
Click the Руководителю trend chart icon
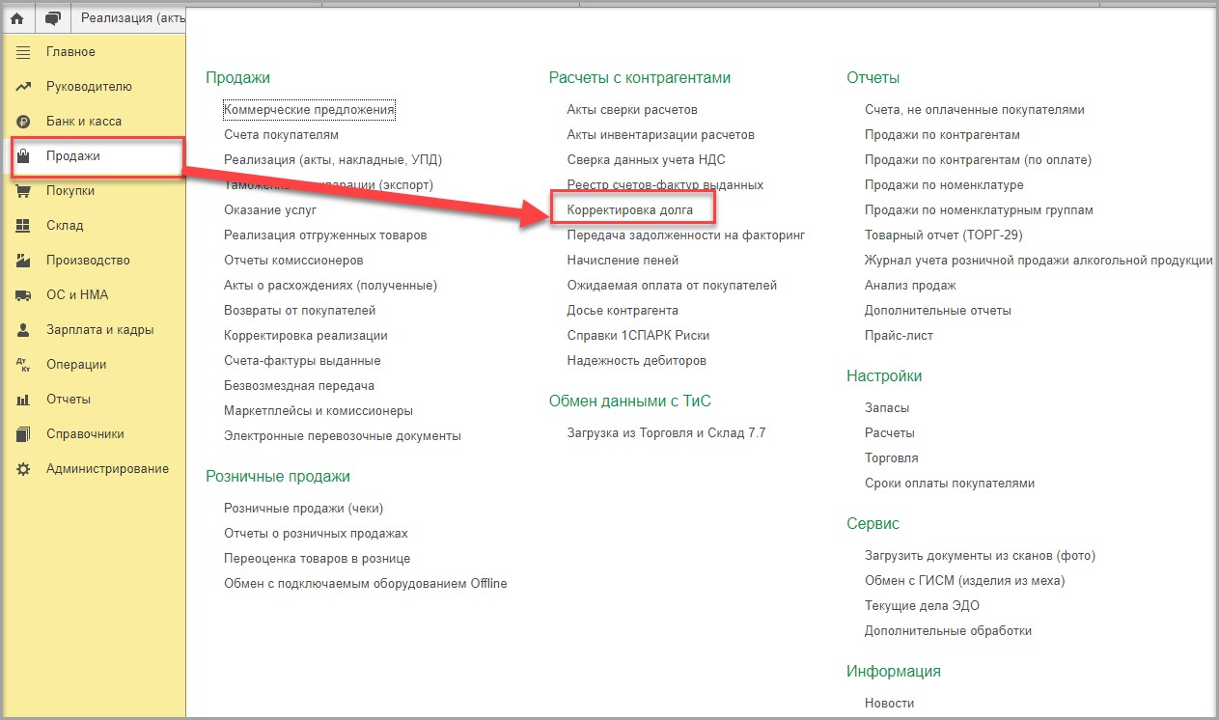(x=24, y=87)
